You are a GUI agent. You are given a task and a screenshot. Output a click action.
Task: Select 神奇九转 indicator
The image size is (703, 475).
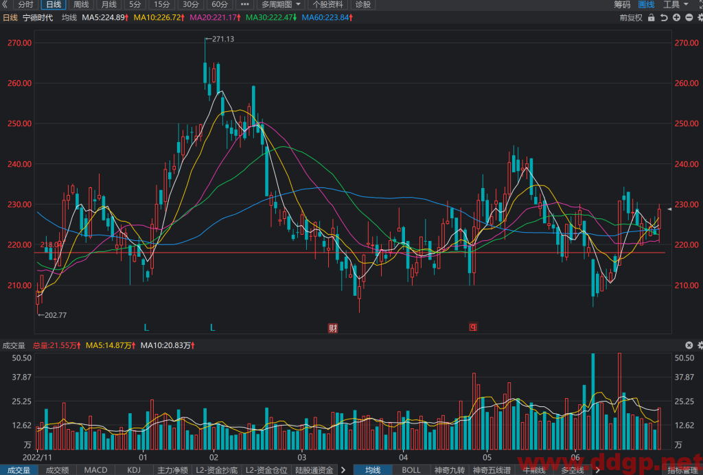[450, 470]
